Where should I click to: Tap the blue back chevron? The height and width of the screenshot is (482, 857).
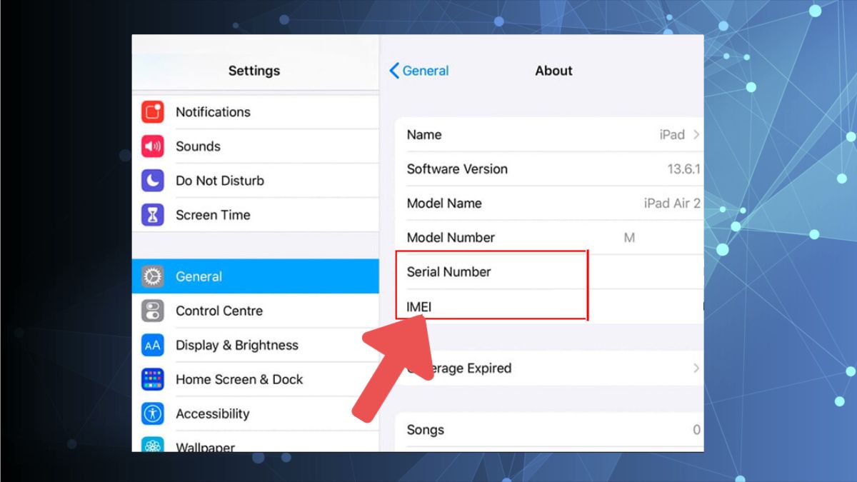(x=394, y=71)
